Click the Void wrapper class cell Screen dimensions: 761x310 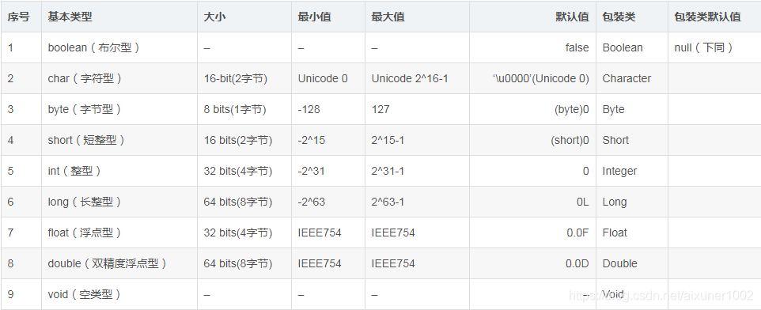[x=632, y=294]
